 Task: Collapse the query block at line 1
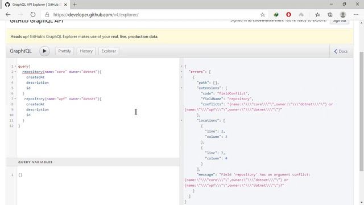pyautogui.click(x=15, y=67)
